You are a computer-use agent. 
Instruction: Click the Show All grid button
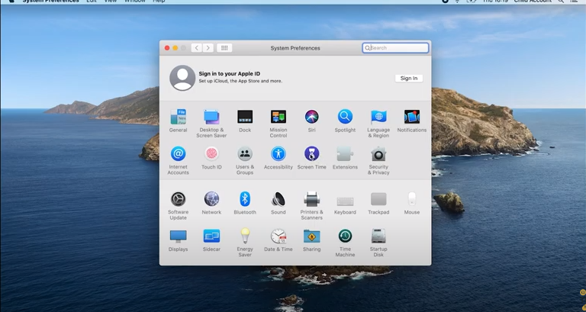224,48
